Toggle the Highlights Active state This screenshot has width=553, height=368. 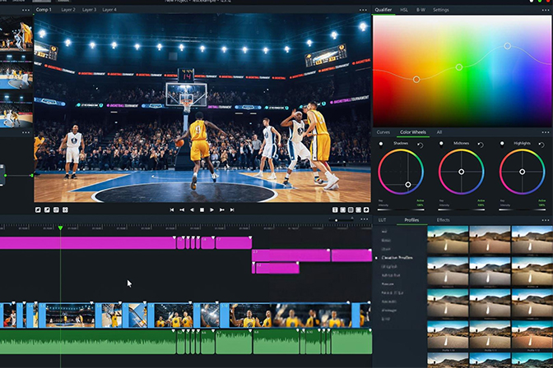(x=541, y=200)
